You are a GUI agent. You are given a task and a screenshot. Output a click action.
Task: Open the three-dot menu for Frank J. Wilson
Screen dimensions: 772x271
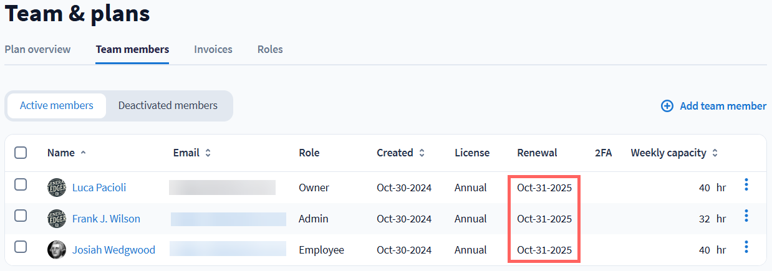[746, 216]
